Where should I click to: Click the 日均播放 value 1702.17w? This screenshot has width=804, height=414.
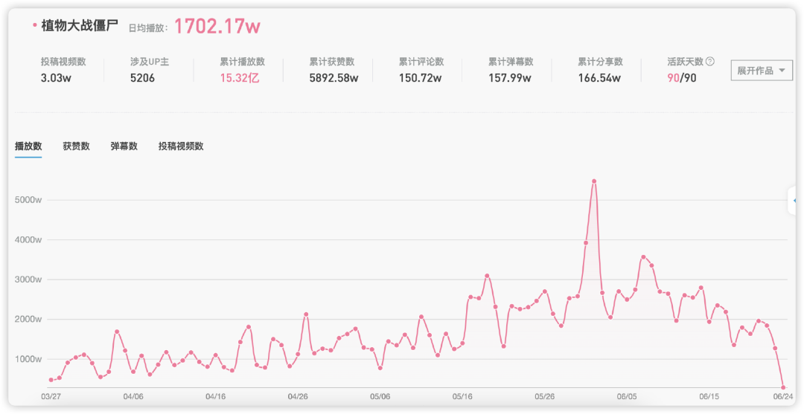pos(217,25)
